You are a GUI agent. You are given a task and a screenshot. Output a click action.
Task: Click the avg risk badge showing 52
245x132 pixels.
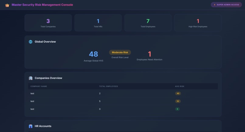178,101
